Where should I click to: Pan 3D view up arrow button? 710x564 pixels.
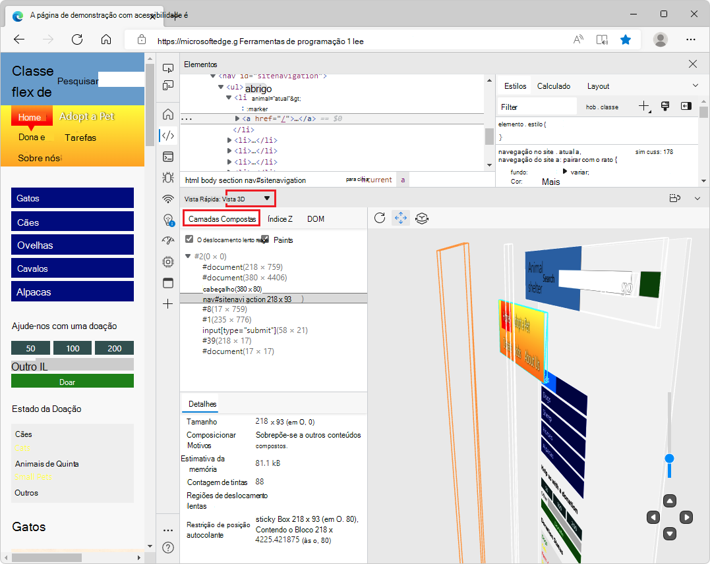pyautogui.click(x=669, y=501)
